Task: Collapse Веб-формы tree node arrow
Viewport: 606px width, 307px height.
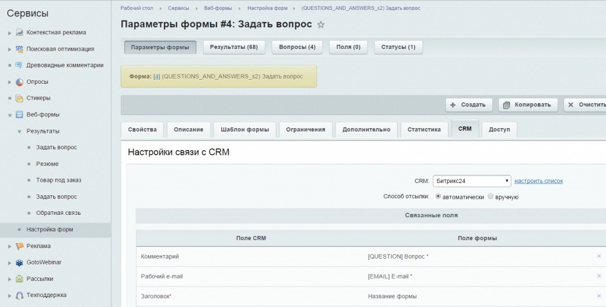Action: pyautogui.click(x=9, y=115)
